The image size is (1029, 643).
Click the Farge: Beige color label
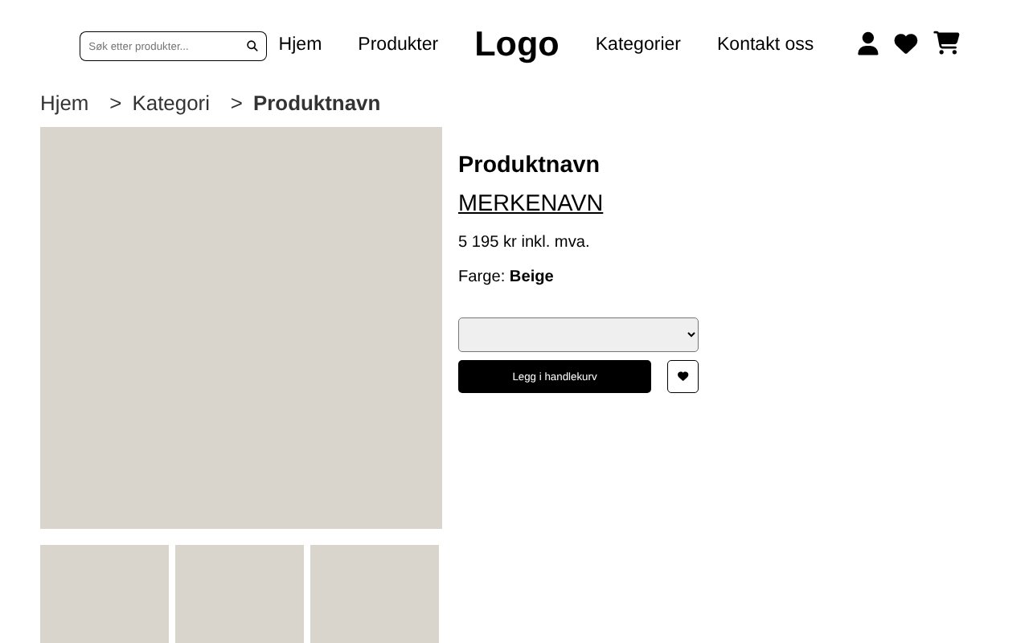click(x=506, y=276)
